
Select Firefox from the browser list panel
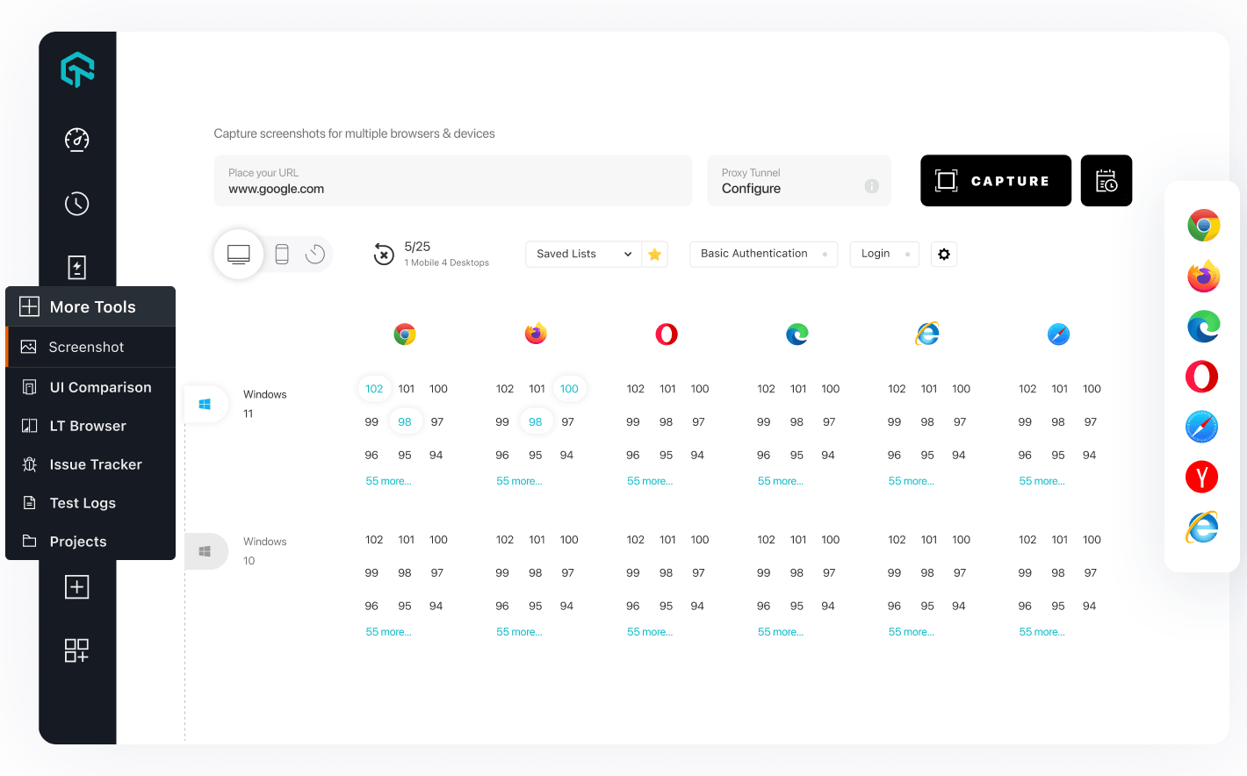tap(1202, 276)
